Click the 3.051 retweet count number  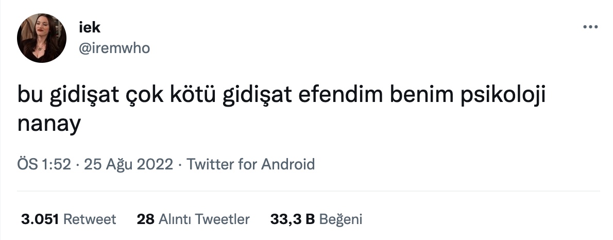pos(40,219)
